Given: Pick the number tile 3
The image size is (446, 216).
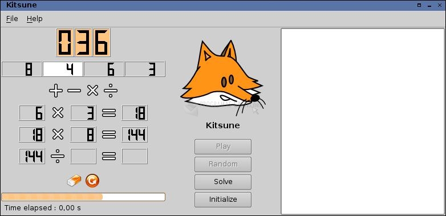Looking at the screenshot, I should (x=145, y=69).
